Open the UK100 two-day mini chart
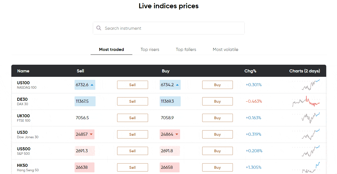Image resolution: width=337 pixels, height=174 pixels. point(306,118)
